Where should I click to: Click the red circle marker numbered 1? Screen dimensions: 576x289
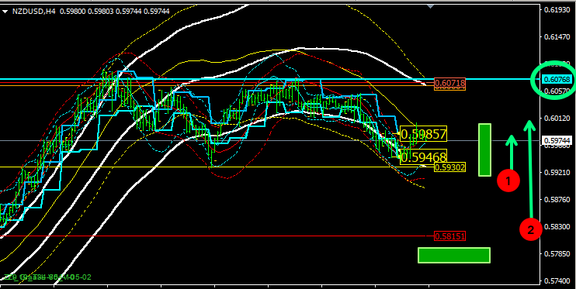coord(508,181)
